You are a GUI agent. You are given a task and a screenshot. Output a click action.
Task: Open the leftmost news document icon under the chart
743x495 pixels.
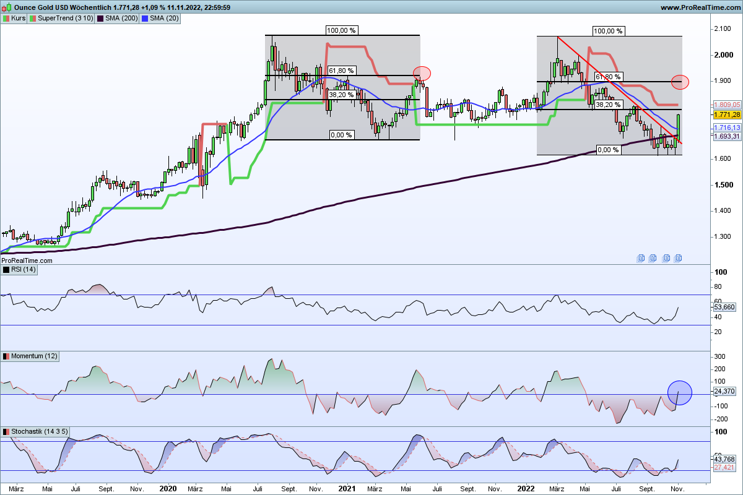[641, 257]
